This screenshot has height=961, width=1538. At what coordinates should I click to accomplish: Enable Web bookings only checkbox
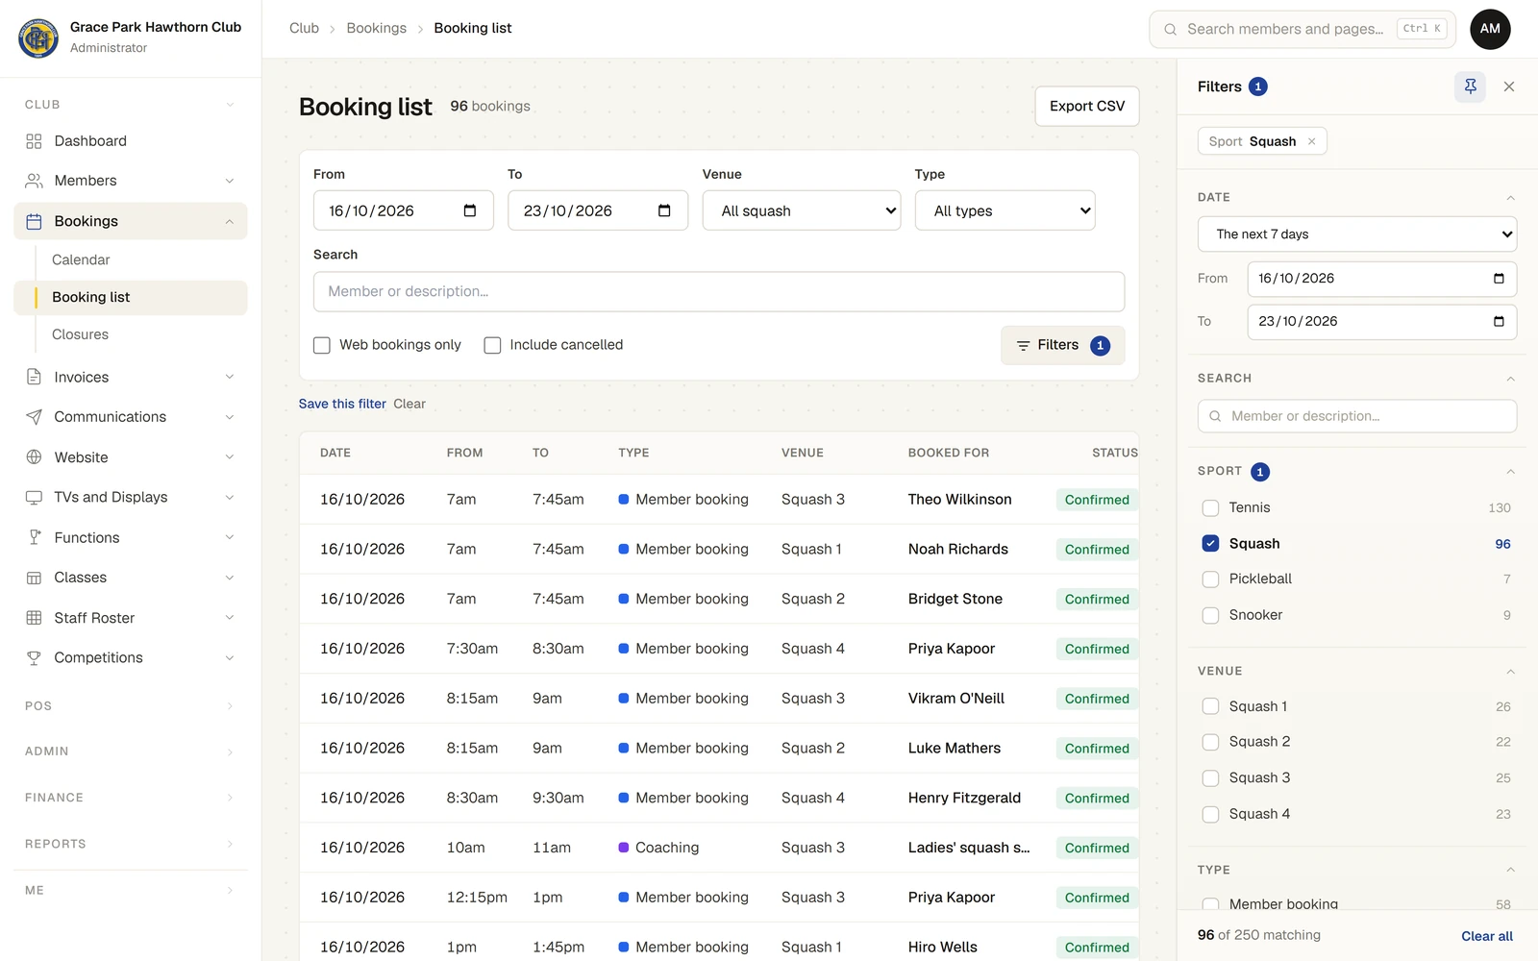click(x=322, y=345)
